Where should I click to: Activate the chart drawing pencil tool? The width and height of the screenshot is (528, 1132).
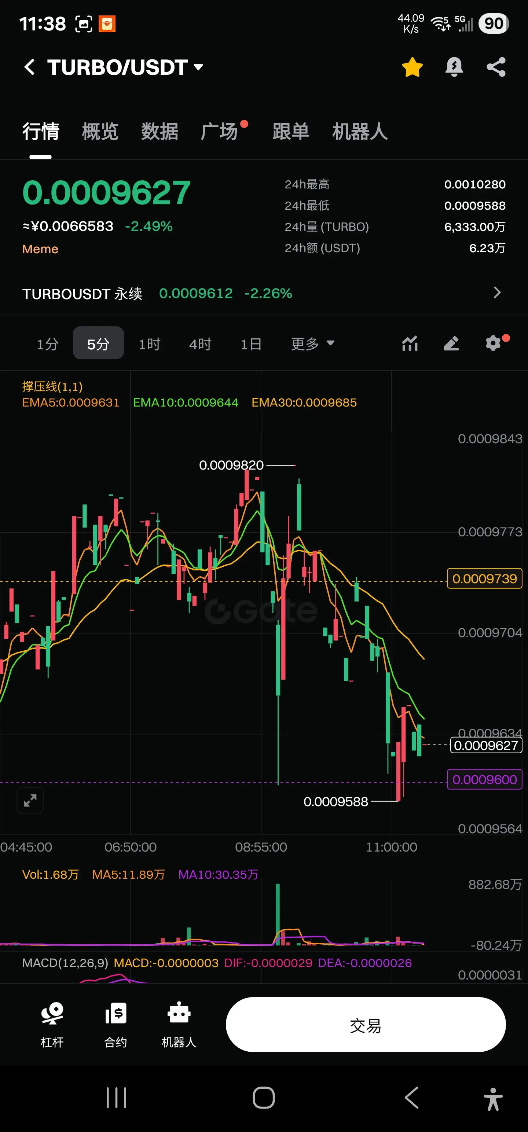451,343
